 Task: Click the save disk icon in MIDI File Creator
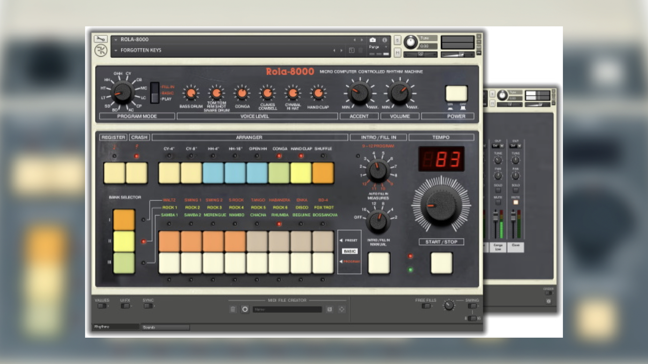pyautogui.click(x=330, y=309)
